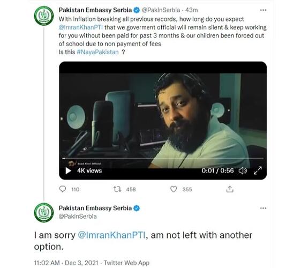Viewport: 301px width, 268px height.
Task: Open the embassy avatar on second tweet
Action: point(44,213)
